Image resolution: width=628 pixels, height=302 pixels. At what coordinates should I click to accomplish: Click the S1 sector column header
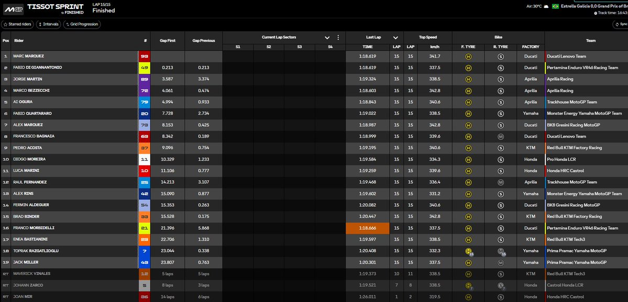coord(238,47)
